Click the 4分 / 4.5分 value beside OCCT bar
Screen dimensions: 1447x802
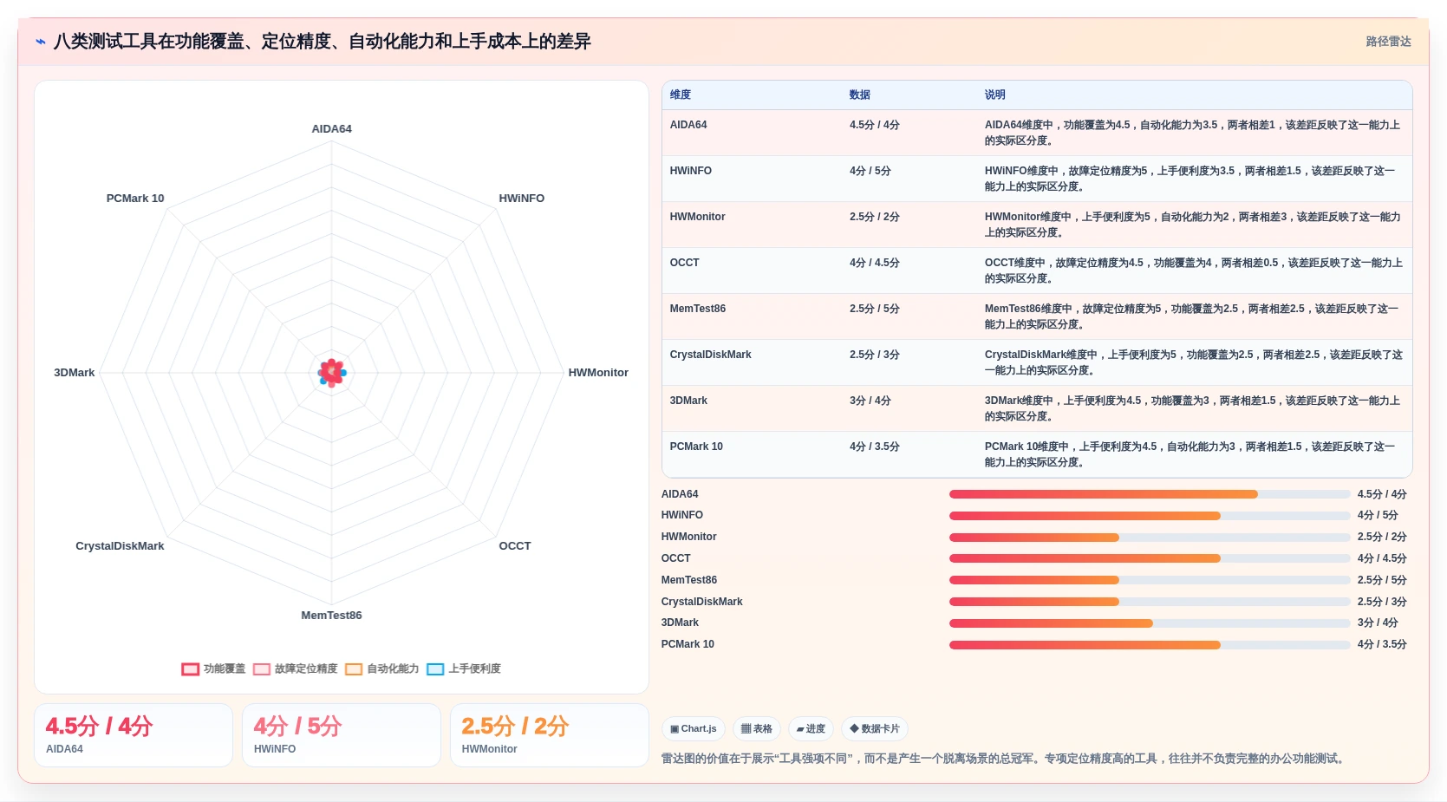[x=1382, y=558]
